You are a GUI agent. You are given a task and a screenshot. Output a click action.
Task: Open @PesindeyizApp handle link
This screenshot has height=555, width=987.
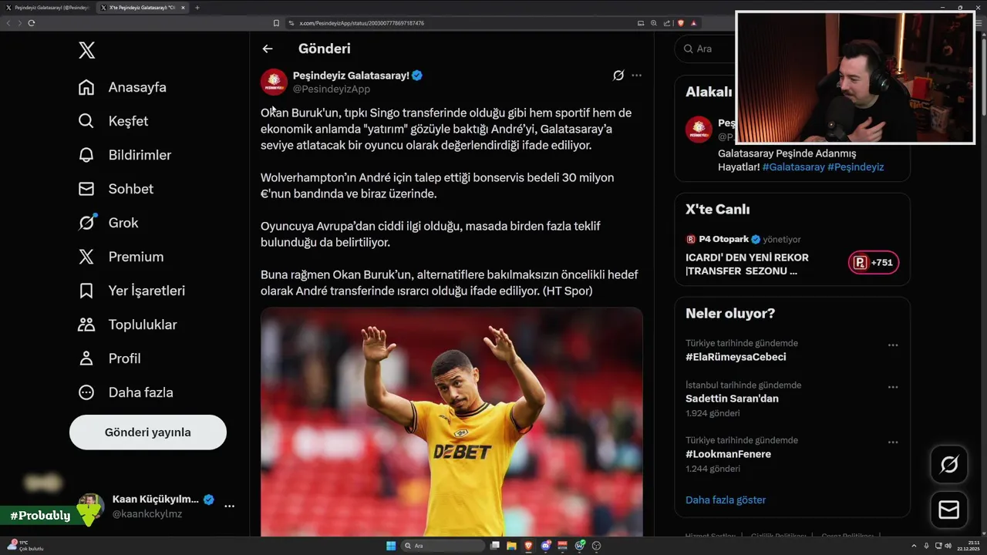tap(332, 89)
